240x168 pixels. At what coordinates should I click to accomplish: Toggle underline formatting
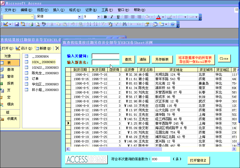[118, 17]
